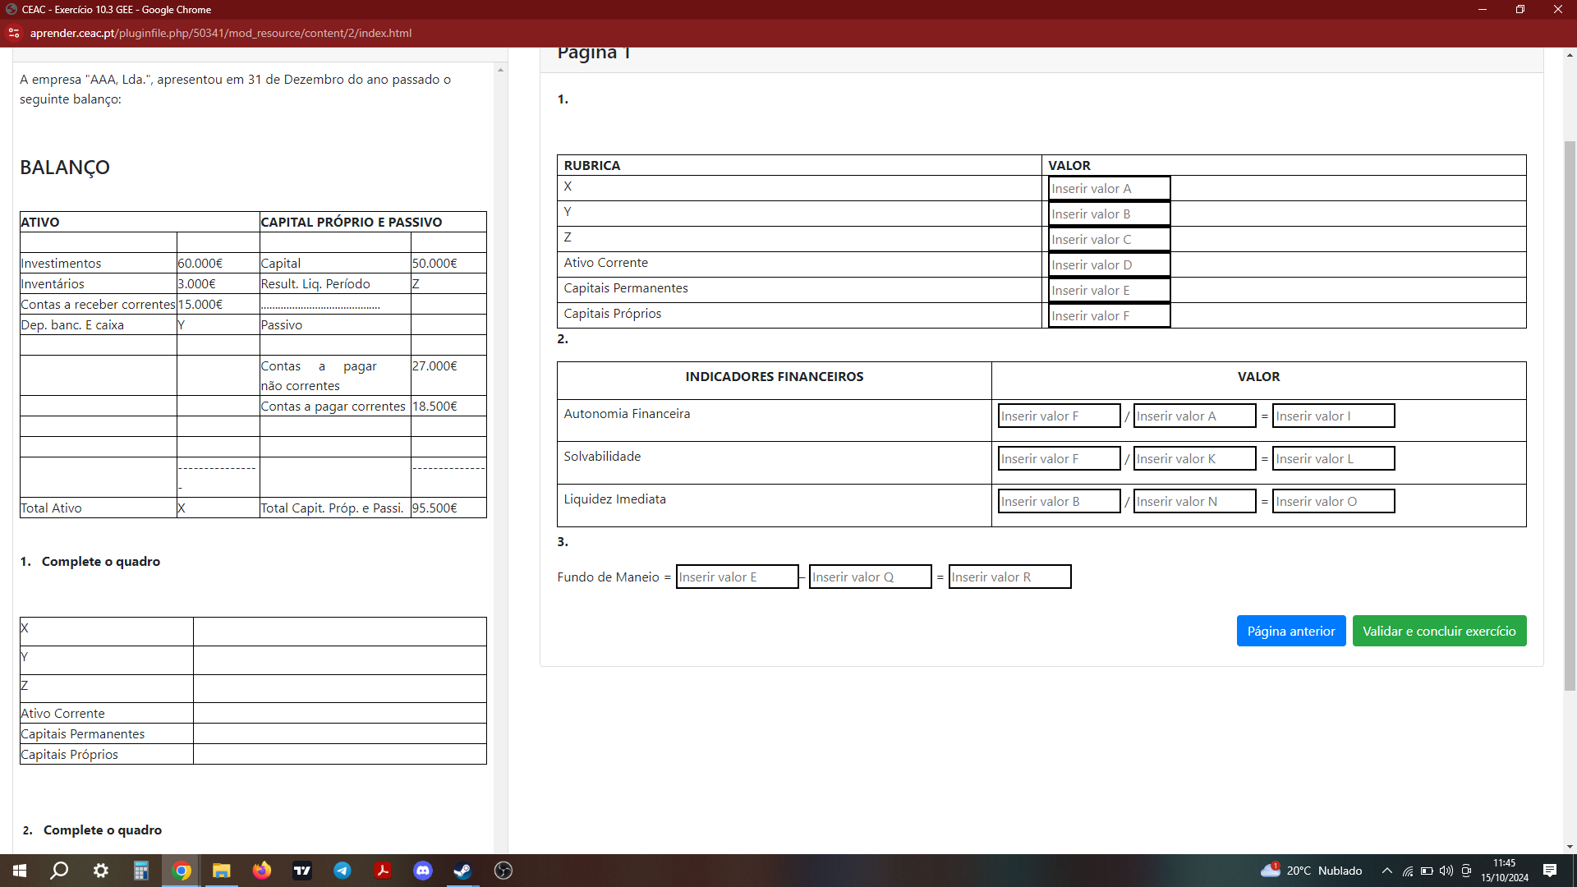1577x887 pixels.
Task: Open File Explorer from the taskbar
Action: pos(222,871)
